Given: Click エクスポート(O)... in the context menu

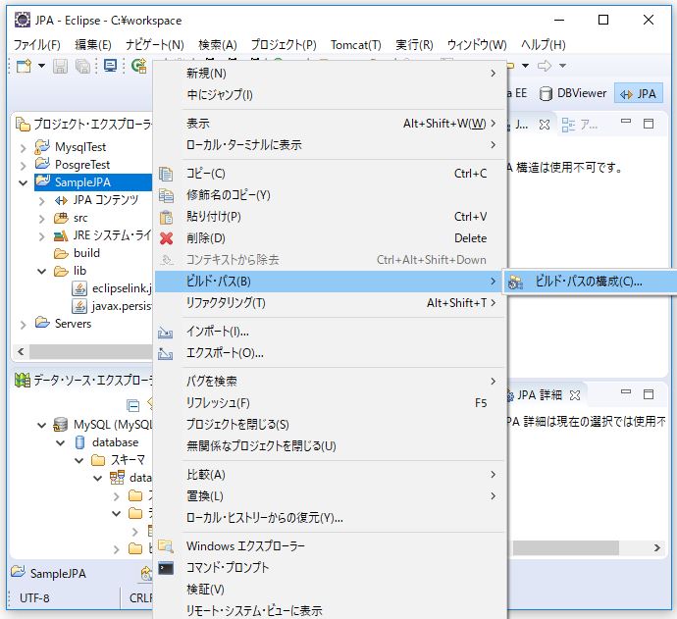Looking at the screenshot, I should pyautogui.click(x=225, y=353).
